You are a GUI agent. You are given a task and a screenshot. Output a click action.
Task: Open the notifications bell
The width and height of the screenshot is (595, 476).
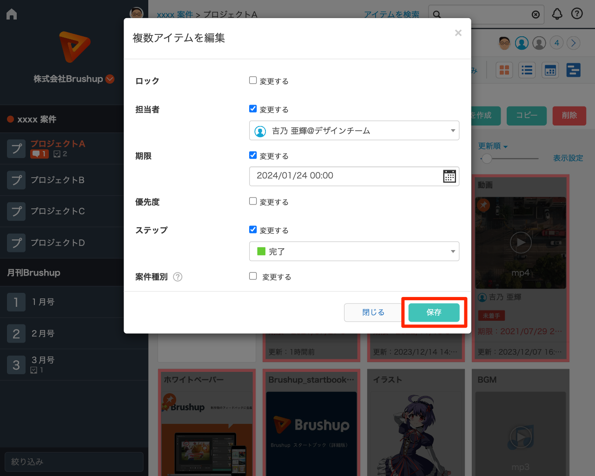coord(557,14)
